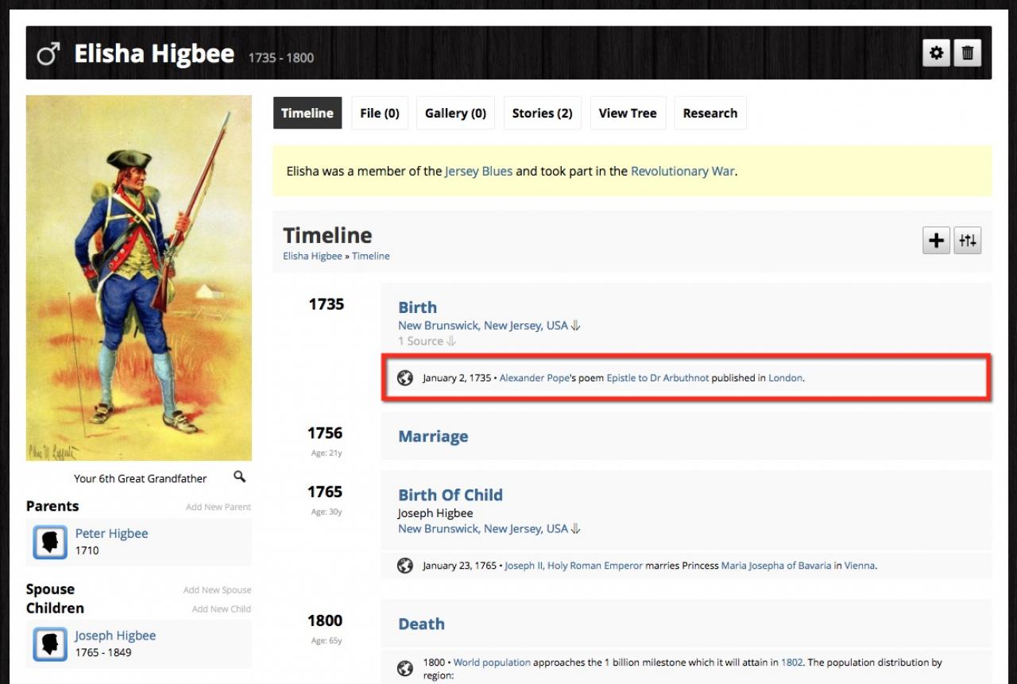
Task: Click Peter Higbee's silhouette avatar
Action: tap(50, 542)
